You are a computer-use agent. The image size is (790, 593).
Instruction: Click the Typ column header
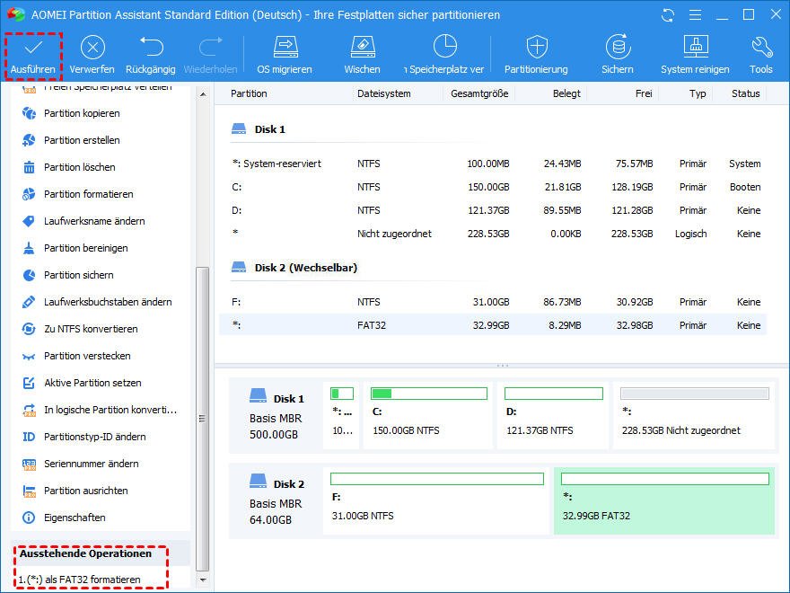pos(698,93)
